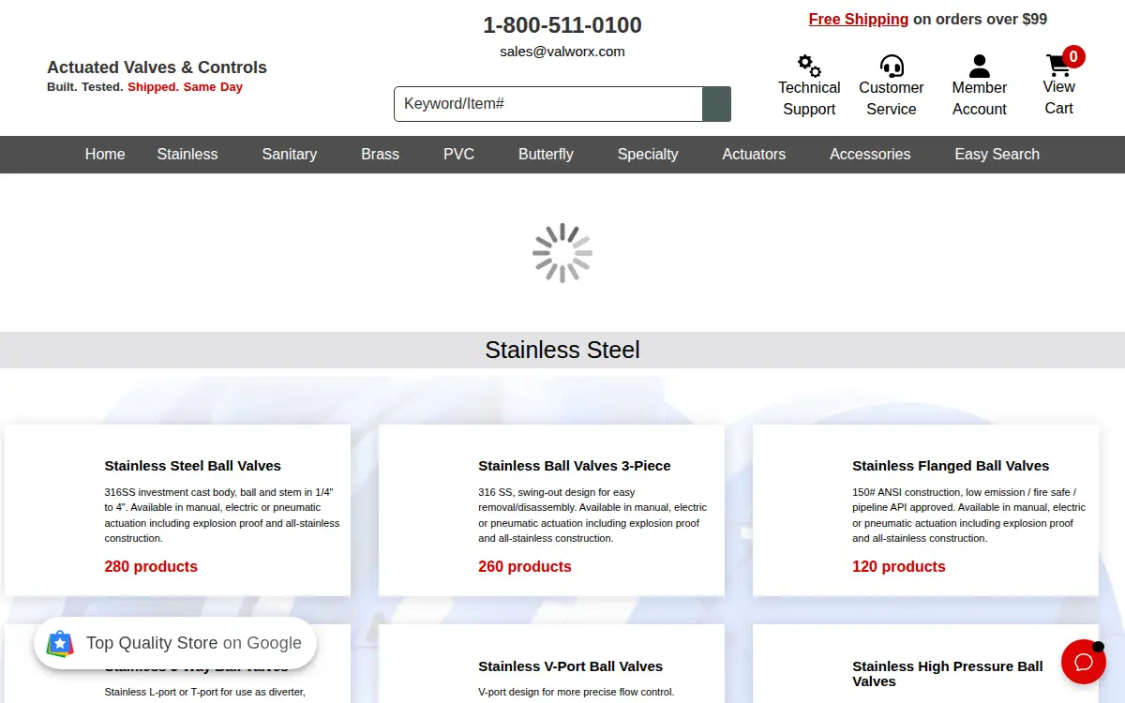
Task: Click the Technical Support gears icon
Action: pyautogui.click(x=809, y=66)
